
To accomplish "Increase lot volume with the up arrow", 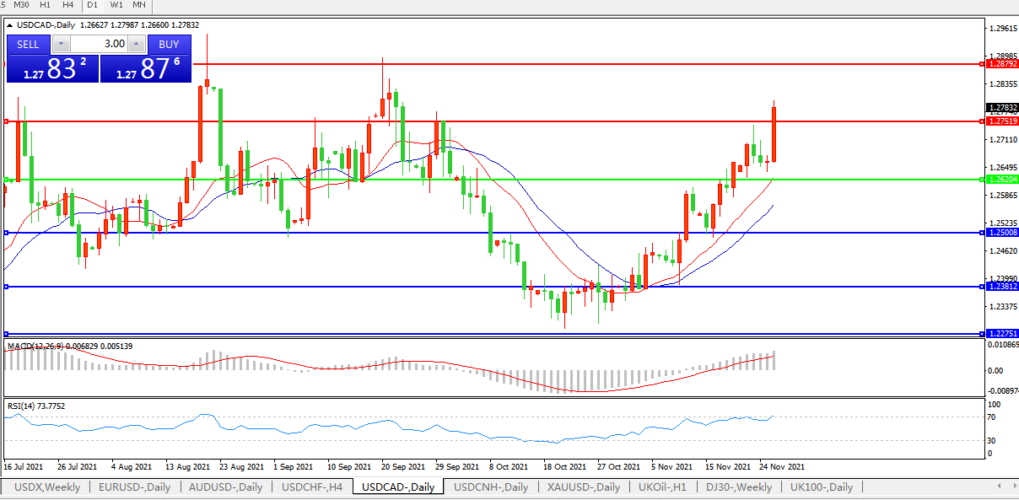I will [x=137, y=44].
